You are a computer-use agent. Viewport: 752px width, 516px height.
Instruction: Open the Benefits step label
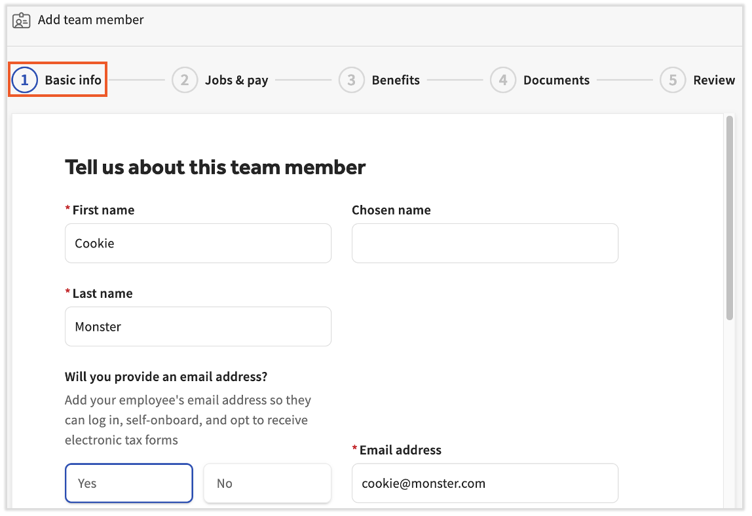point(396,81)
